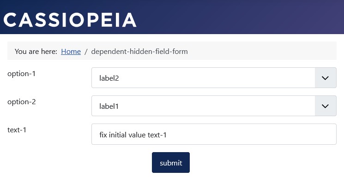Click the breadcrumb slash separator
Viewport: 344px width, 189px height.
pos(86,51)
